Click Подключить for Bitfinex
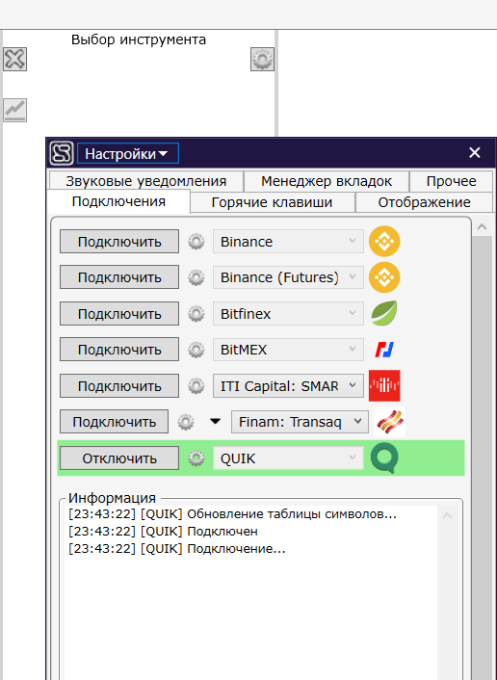Image resolution: width=497 pixels, height=680 pixels. click(x=119, y=314)
